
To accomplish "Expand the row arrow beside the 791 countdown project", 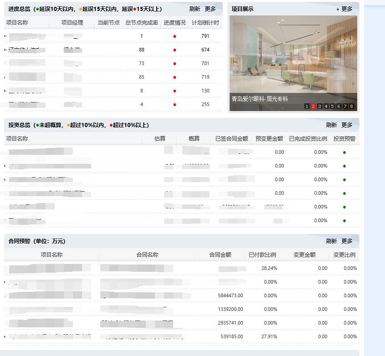I will point(5,36).
